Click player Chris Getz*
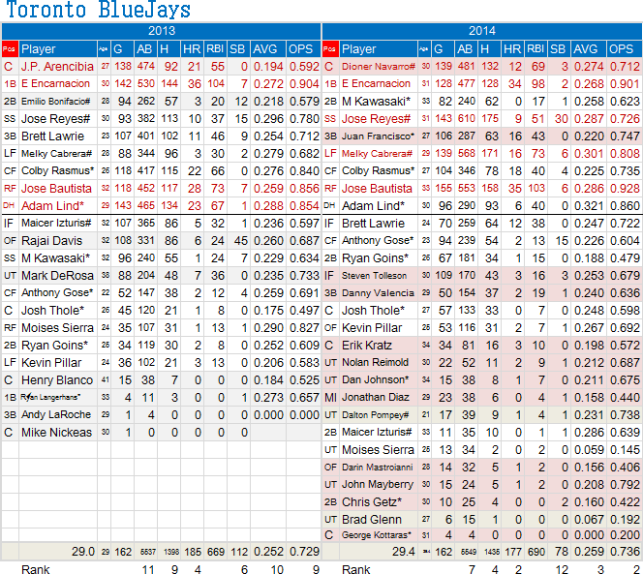 372,501
